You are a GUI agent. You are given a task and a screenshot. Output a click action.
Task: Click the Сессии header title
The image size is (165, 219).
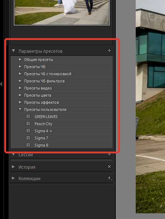[x=26, y=155]
